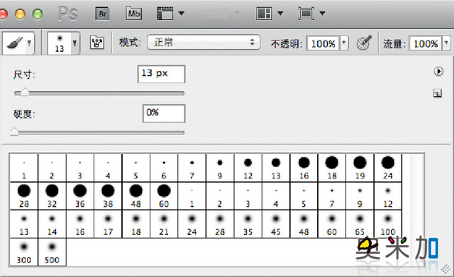The height and width of the screenshot is (277, 454).
Task: Select the soft round 12 brush
Action: tap(388, 196)
